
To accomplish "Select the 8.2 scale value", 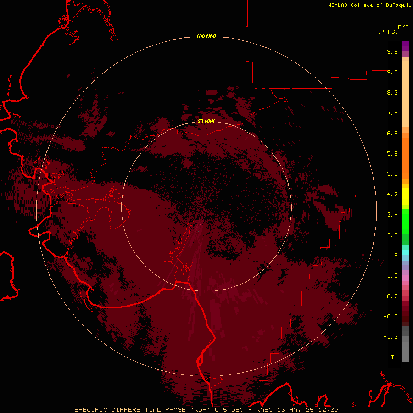I will (x=392, y=92).
